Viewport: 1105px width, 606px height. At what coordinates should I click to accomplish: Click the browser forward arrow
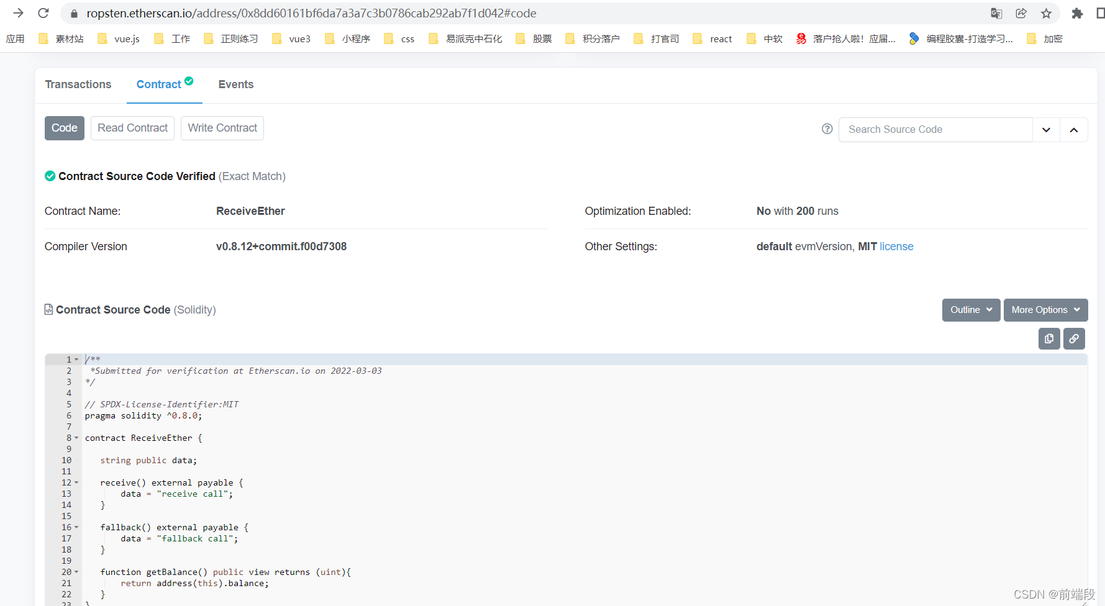coord(18,13)
